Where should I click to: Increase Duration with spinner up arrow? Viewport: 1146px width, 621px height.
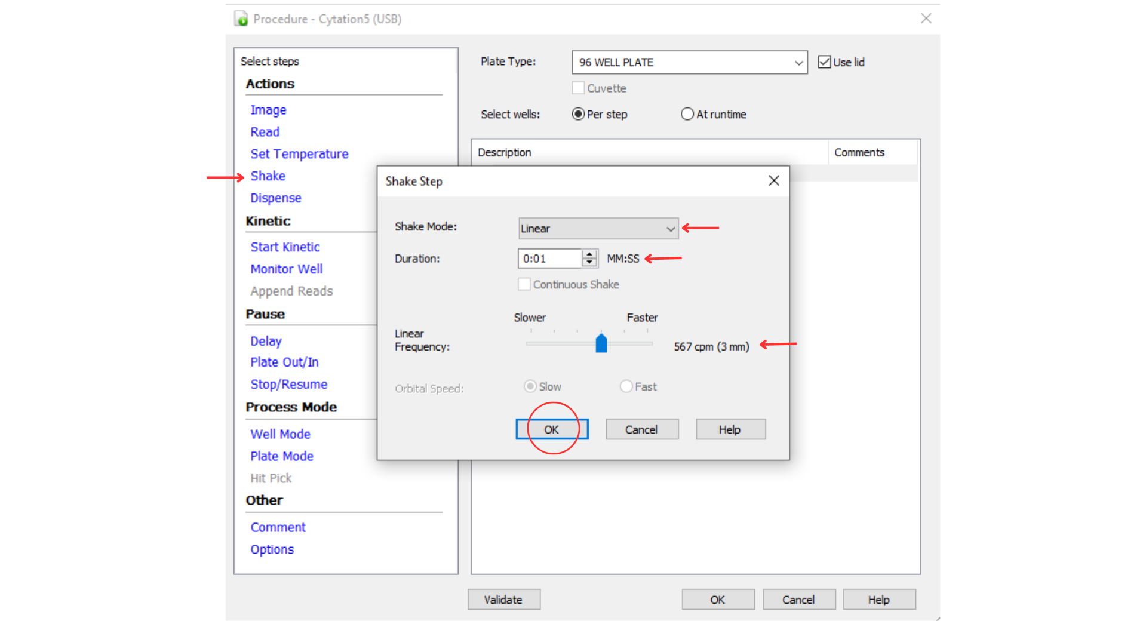589,254
